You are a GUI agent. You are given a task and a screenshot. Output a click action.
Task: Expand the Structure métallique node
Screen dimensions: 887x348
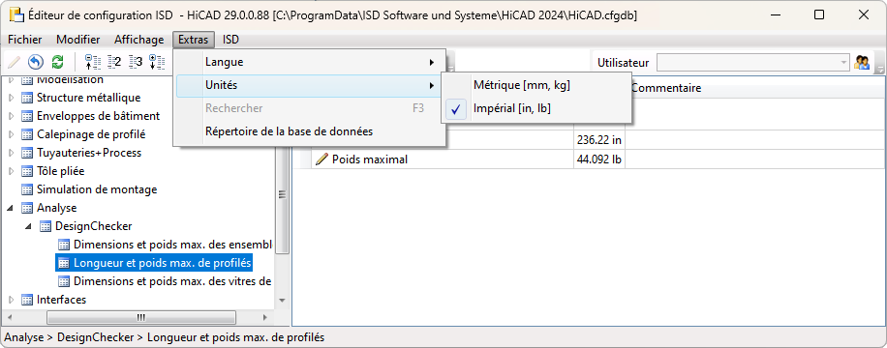(x=11, y=98)
